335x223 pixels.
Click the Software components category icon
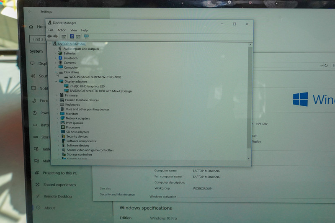pyautogui.click(x=64, y=141)
